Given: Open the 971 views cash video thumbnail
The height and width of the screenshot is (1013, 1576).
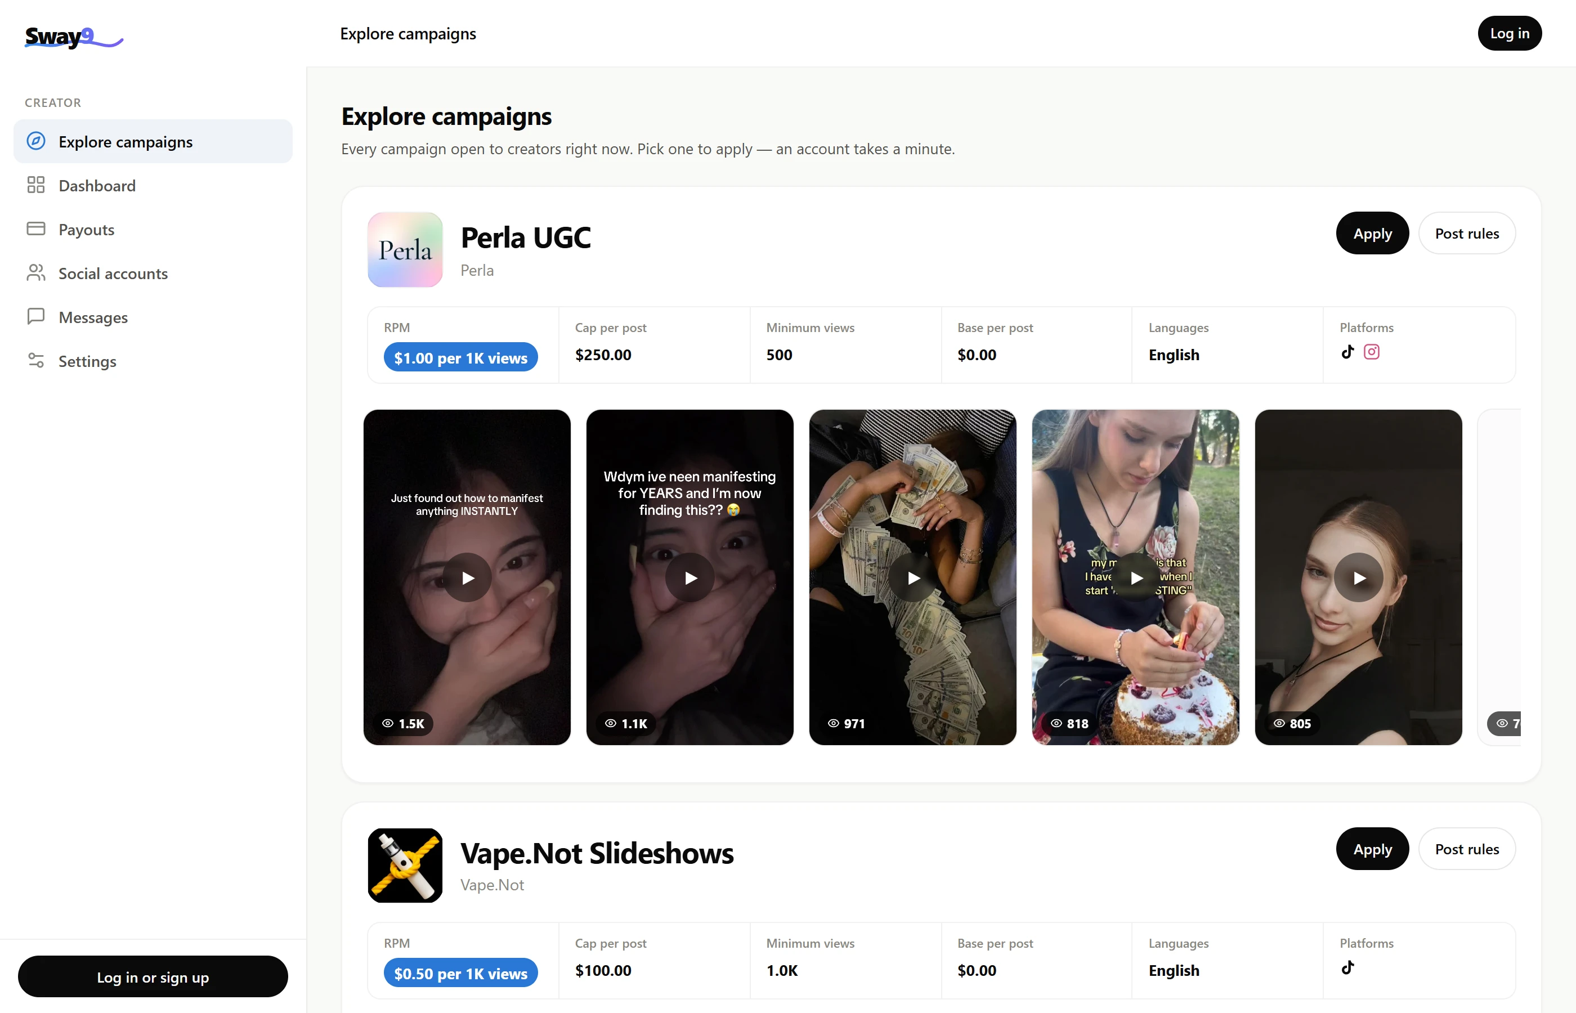Looking at the screenshot, I should coord(913,577).
